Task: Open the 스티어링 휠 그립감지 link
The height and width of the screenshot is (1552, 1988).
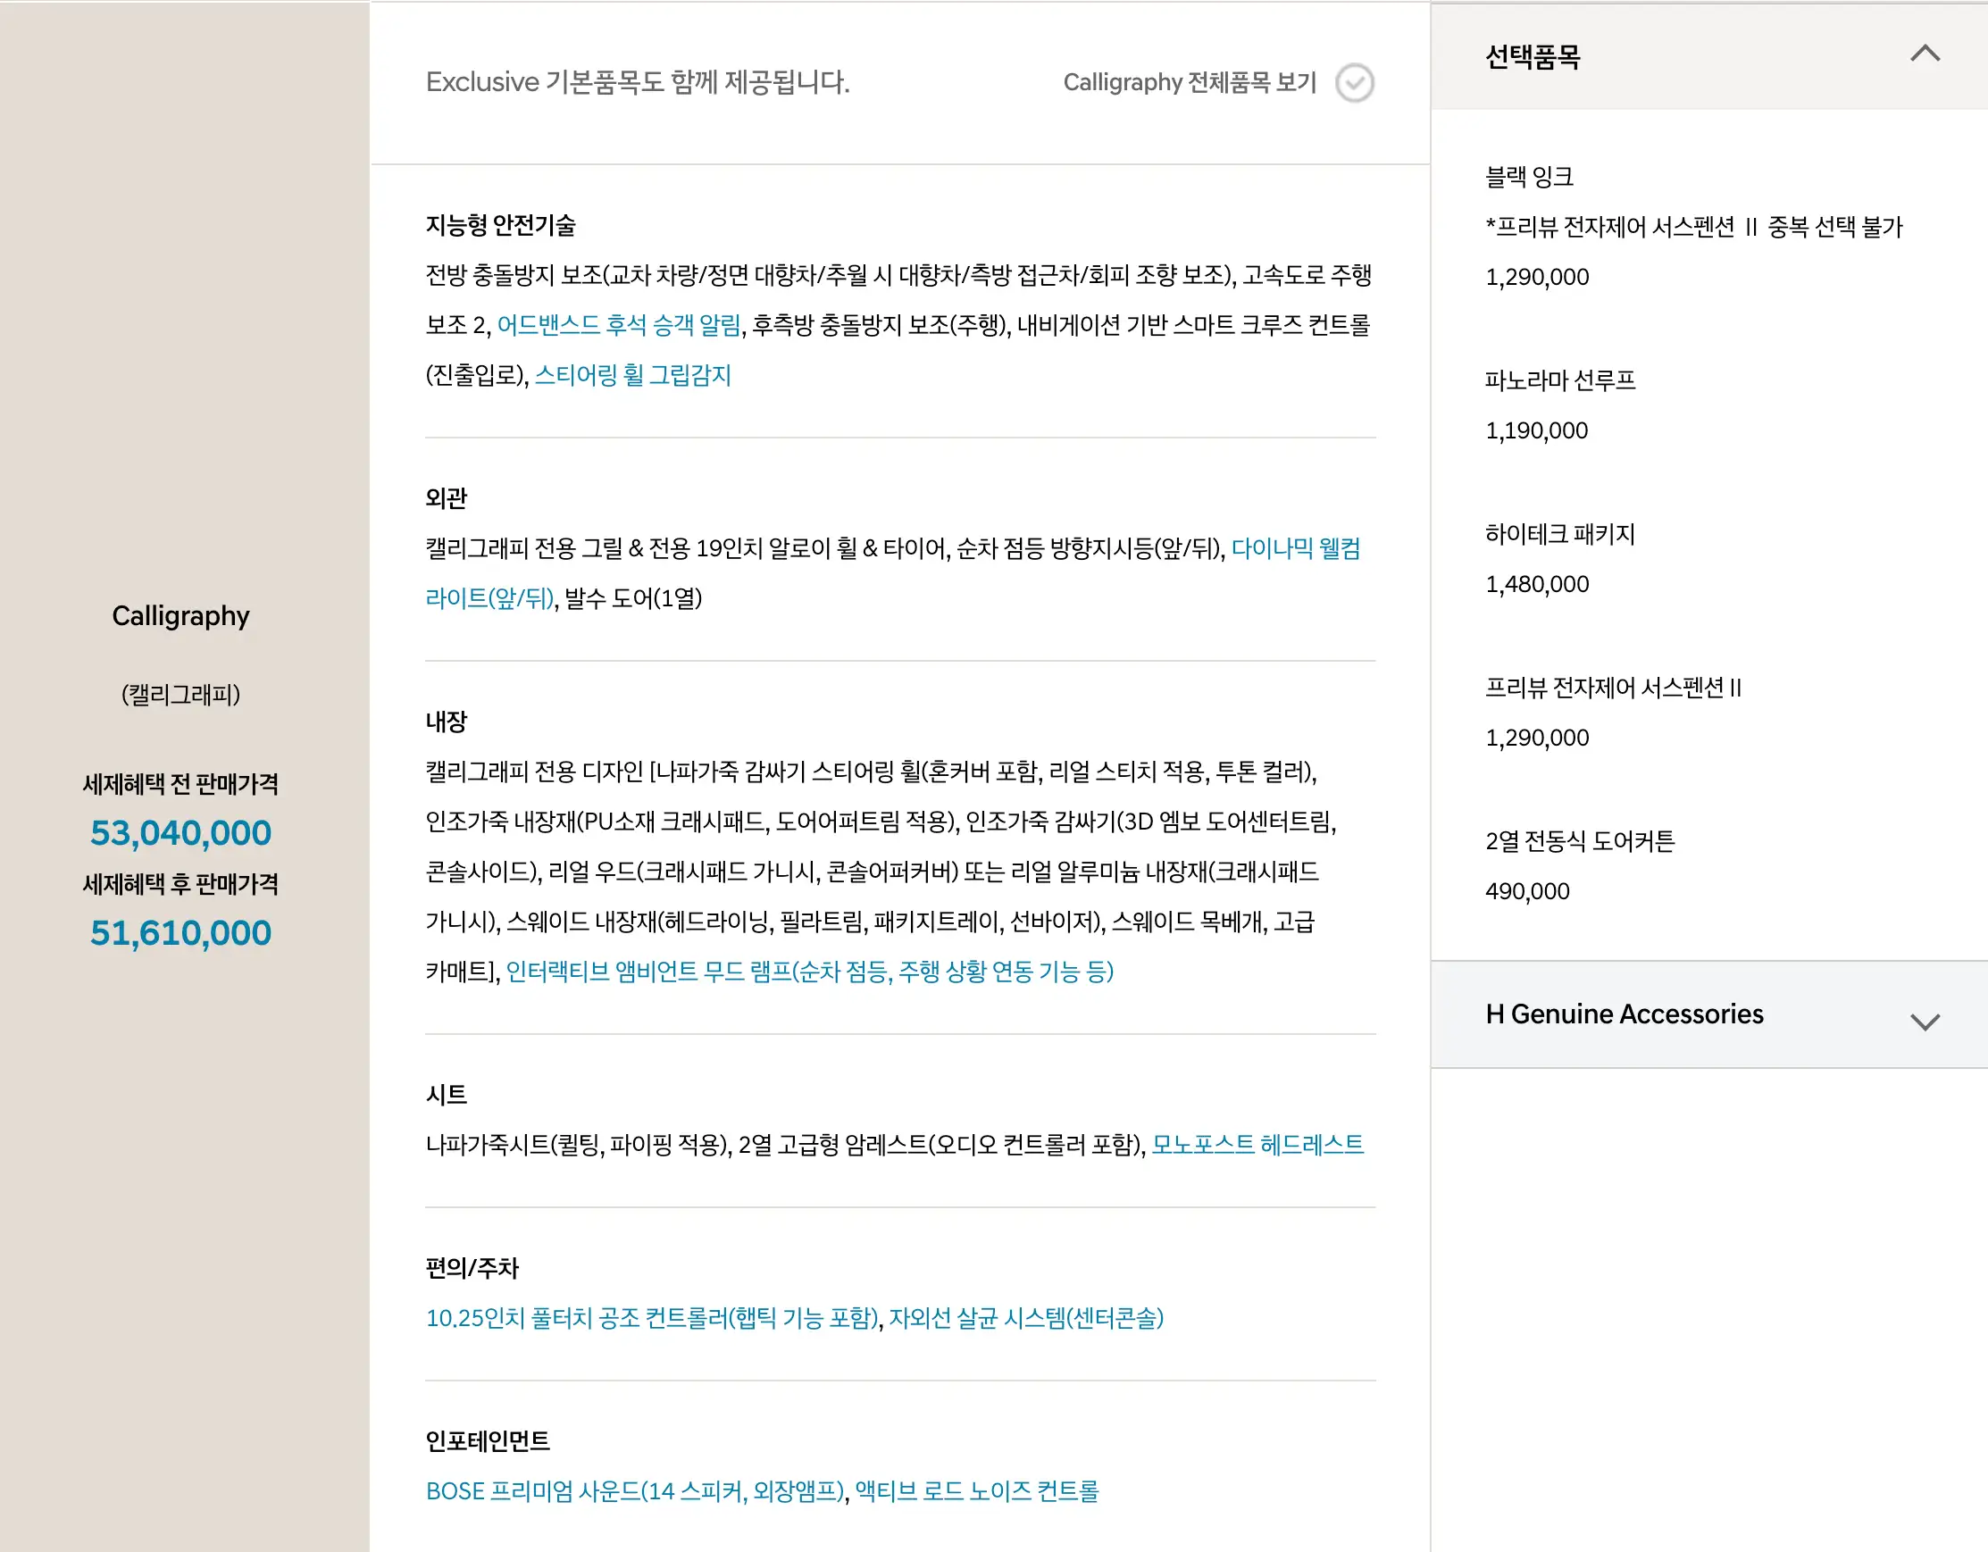Action: point(632,375)
